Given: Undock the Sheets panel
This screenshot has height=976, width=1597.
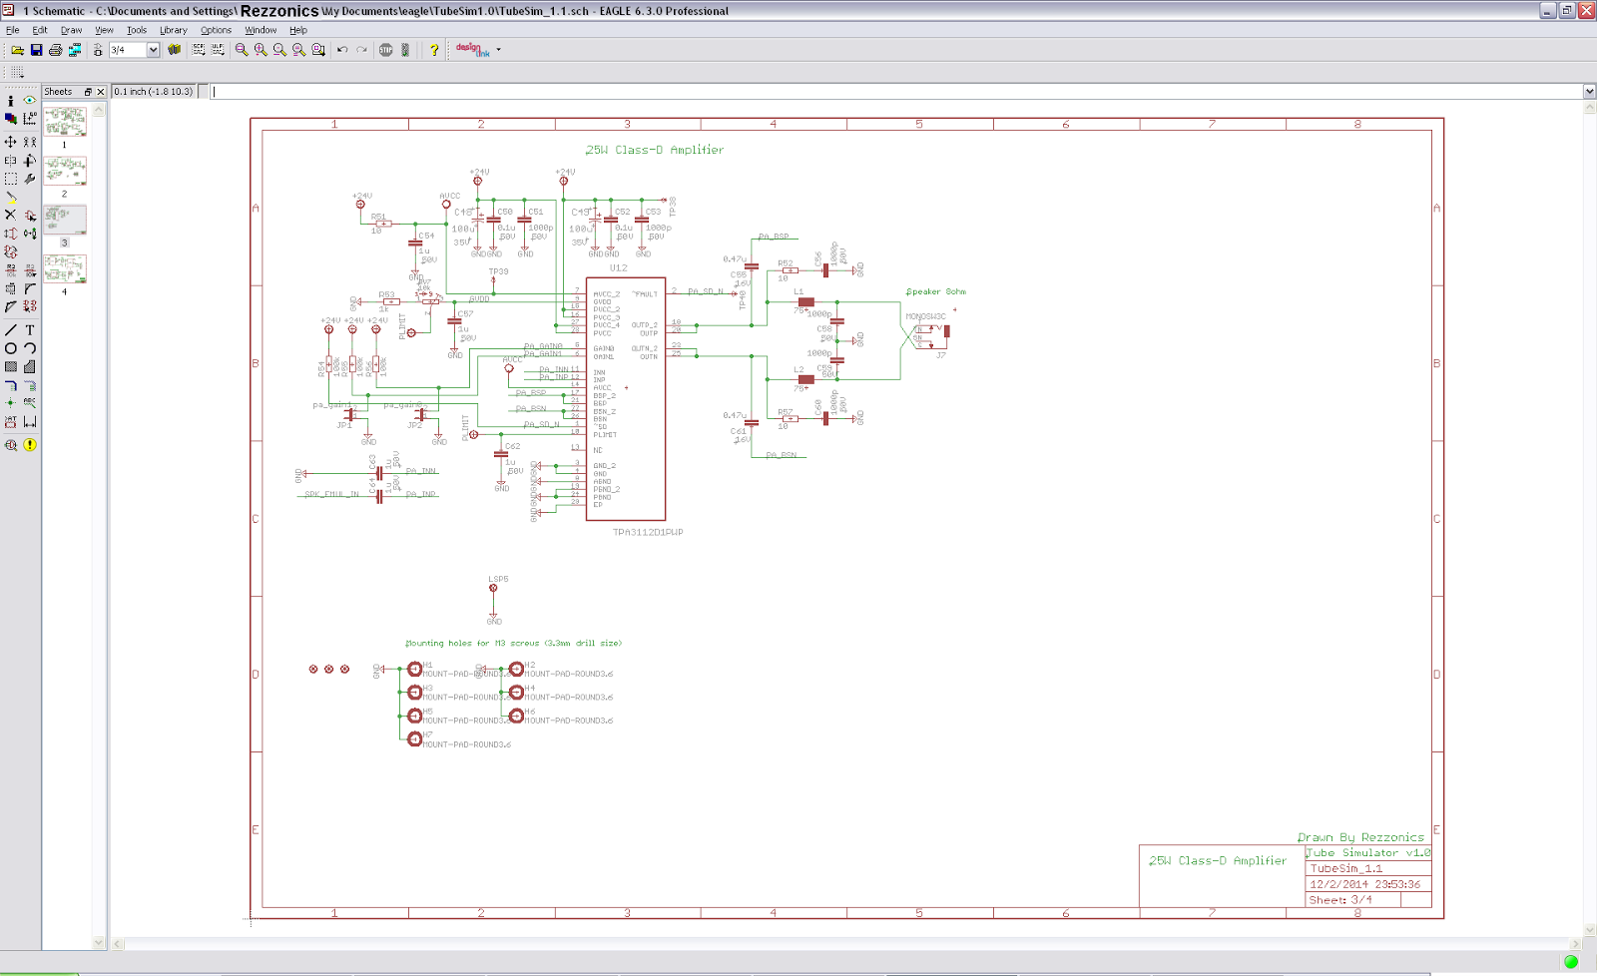Looking at the screenshot, I should pyautogui.click(x=88, y=92).
